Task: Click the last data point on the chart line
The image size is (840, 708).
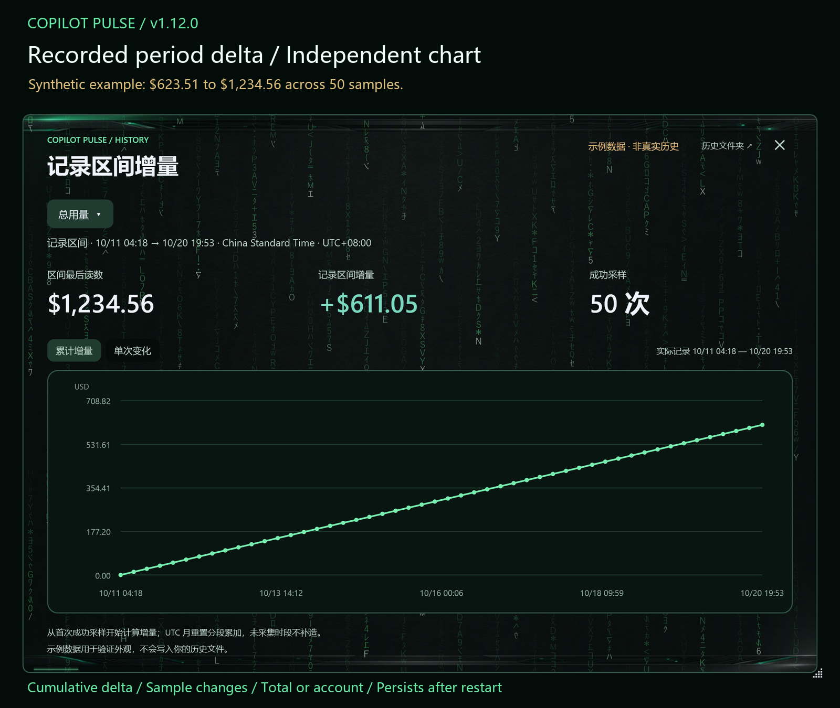Action: pos(762,425)
